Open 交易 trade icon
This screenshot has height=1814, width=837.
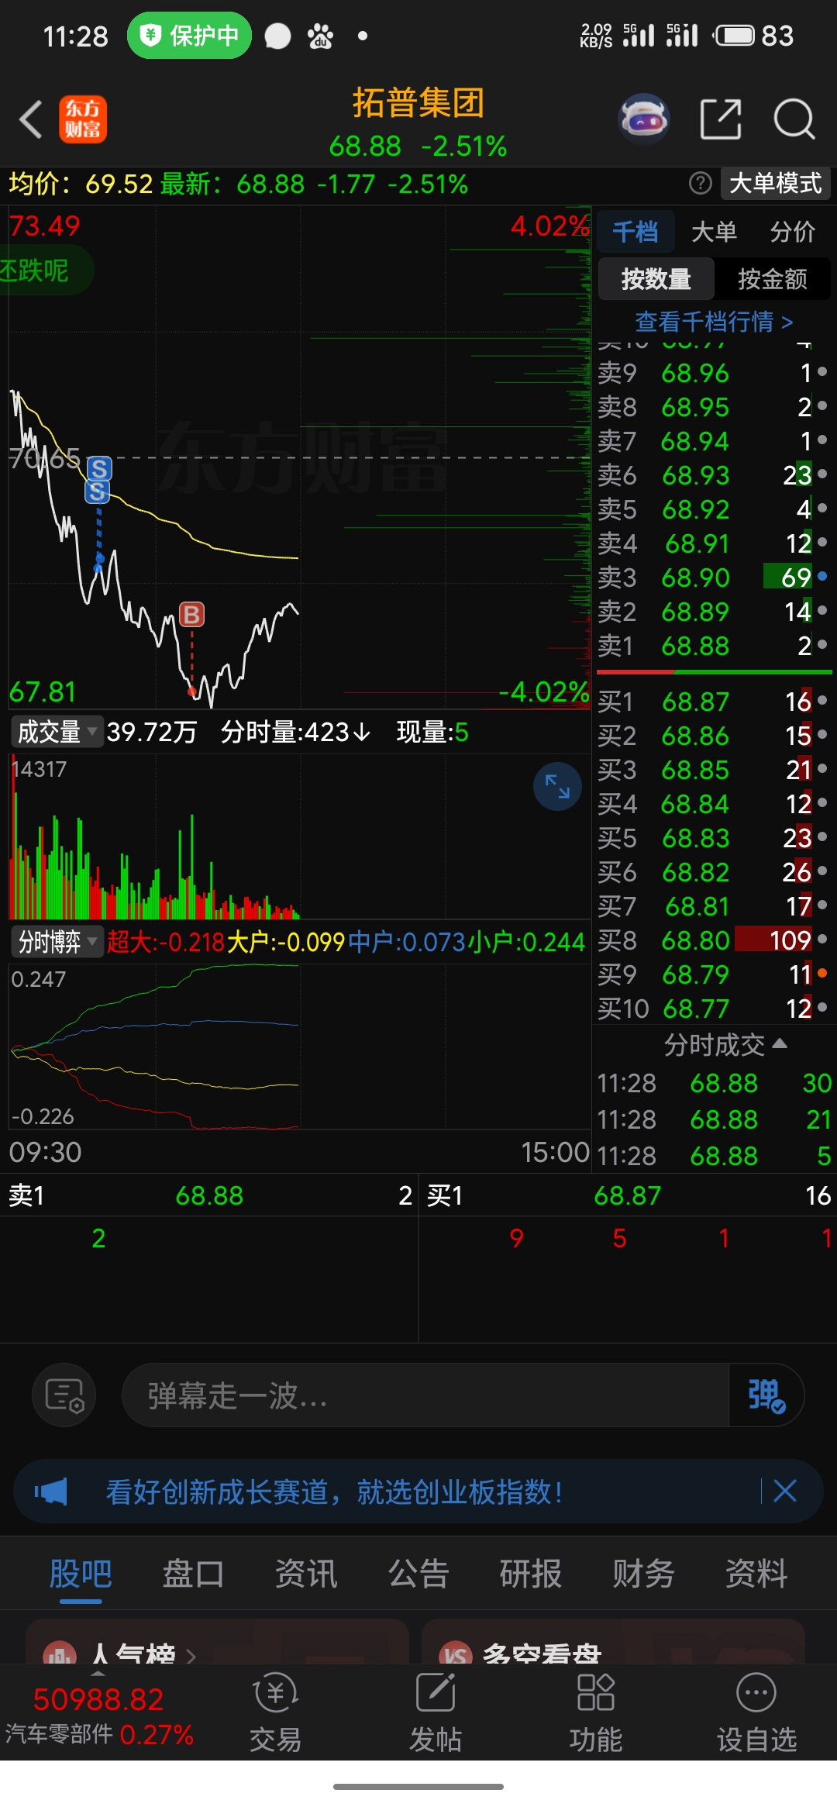coord(275,1712)
